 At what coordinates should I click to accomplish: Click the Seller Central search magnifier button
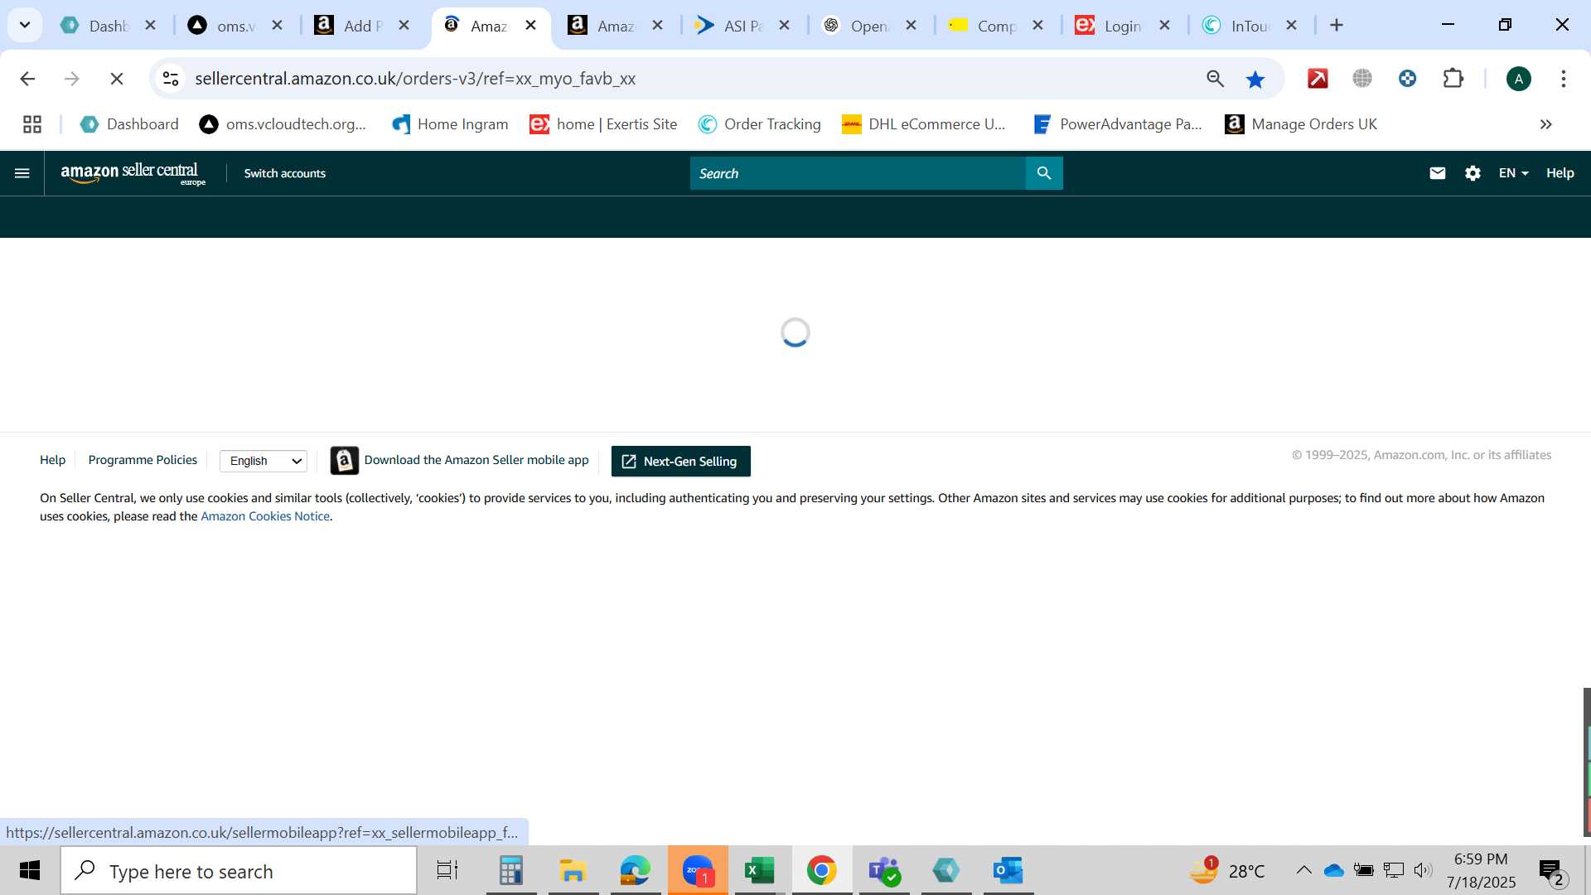point(1044,173)
